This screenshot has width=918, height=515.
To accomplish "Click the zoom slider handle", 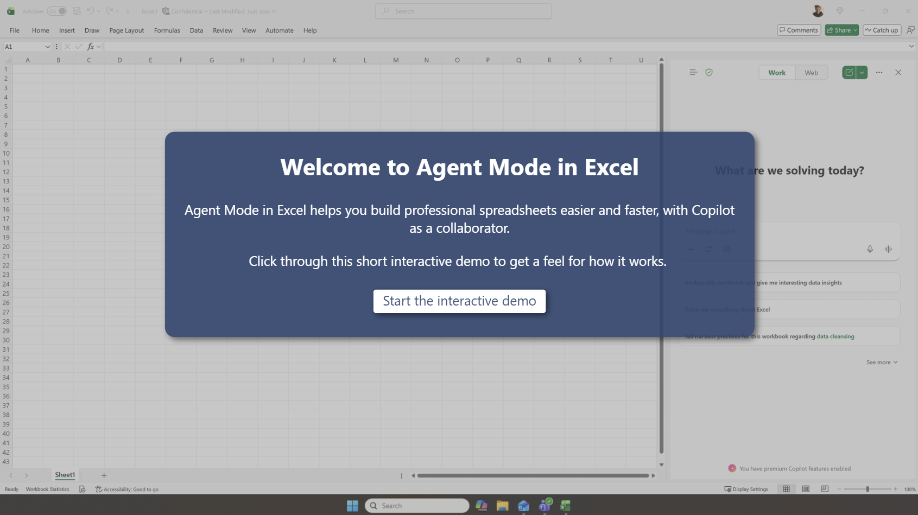I will coord(868,489).
